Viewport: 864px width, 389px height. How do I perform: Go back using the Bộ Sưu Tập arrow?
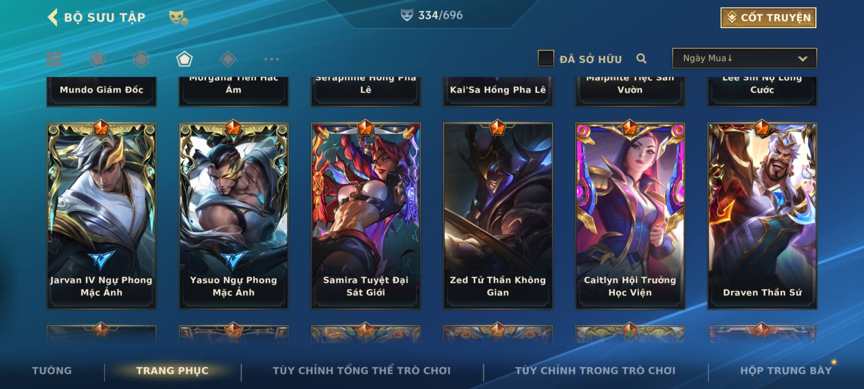[53, 17]
